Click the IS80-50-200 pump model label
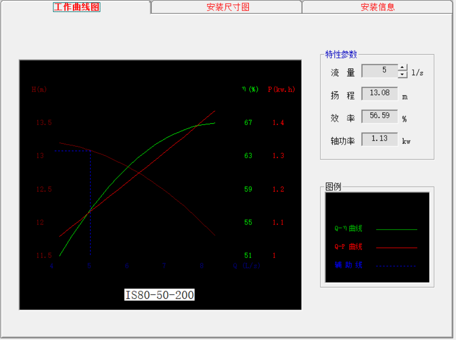This screenshot has height=340, width=456. 159,295
